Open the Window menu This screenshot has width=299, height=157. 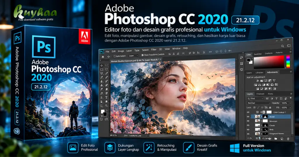[176, 48]
